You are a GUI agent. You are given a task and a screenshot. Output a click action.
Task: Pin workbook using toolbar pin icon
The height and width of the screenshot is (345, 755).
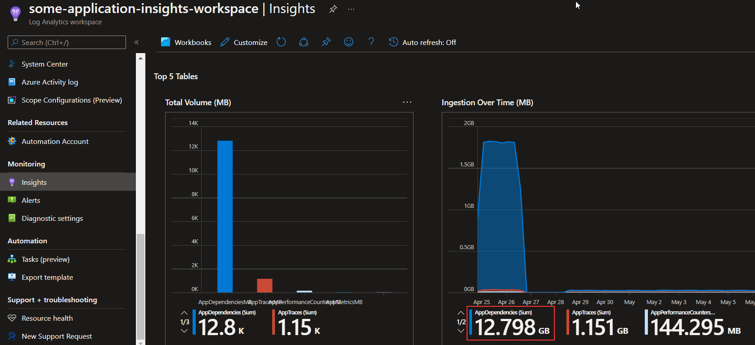tap(326, 42)
